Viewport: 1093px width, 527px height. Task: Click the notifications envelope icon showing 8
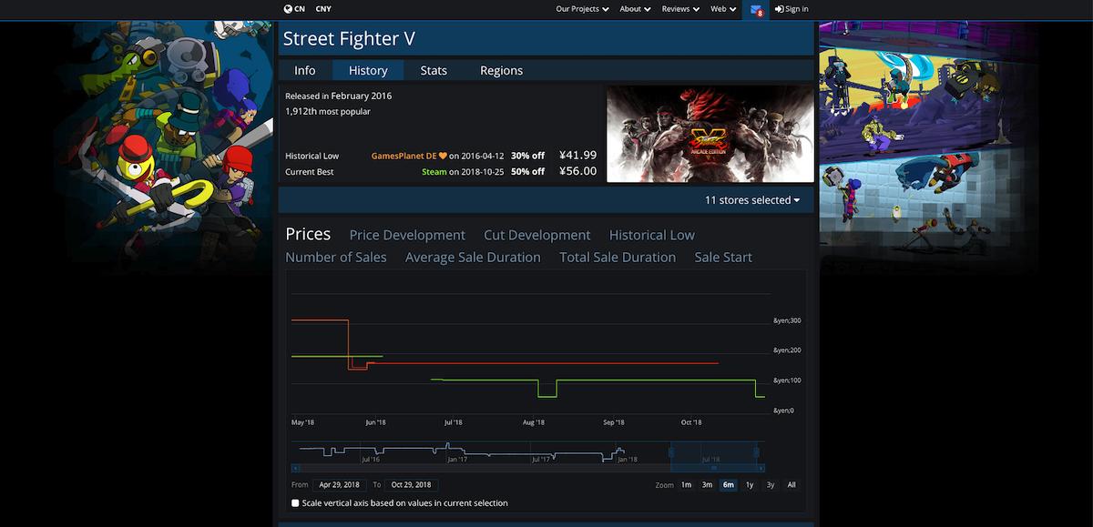coord(757,8)
